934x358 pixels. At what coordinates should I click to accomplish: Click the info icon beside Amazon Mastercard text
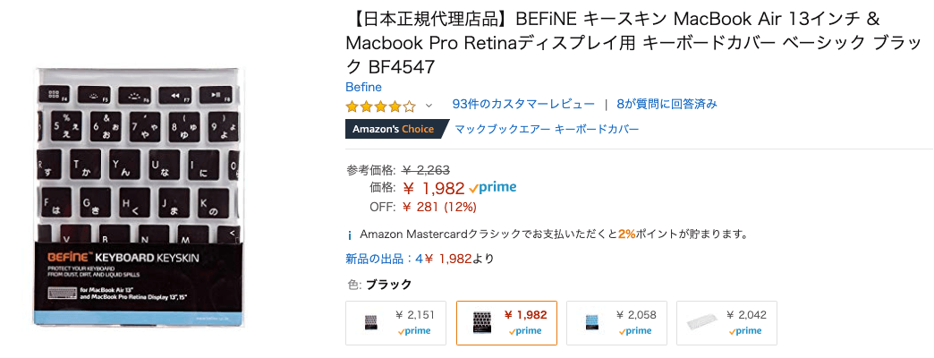pyautogui.click(x=350, y=234)
